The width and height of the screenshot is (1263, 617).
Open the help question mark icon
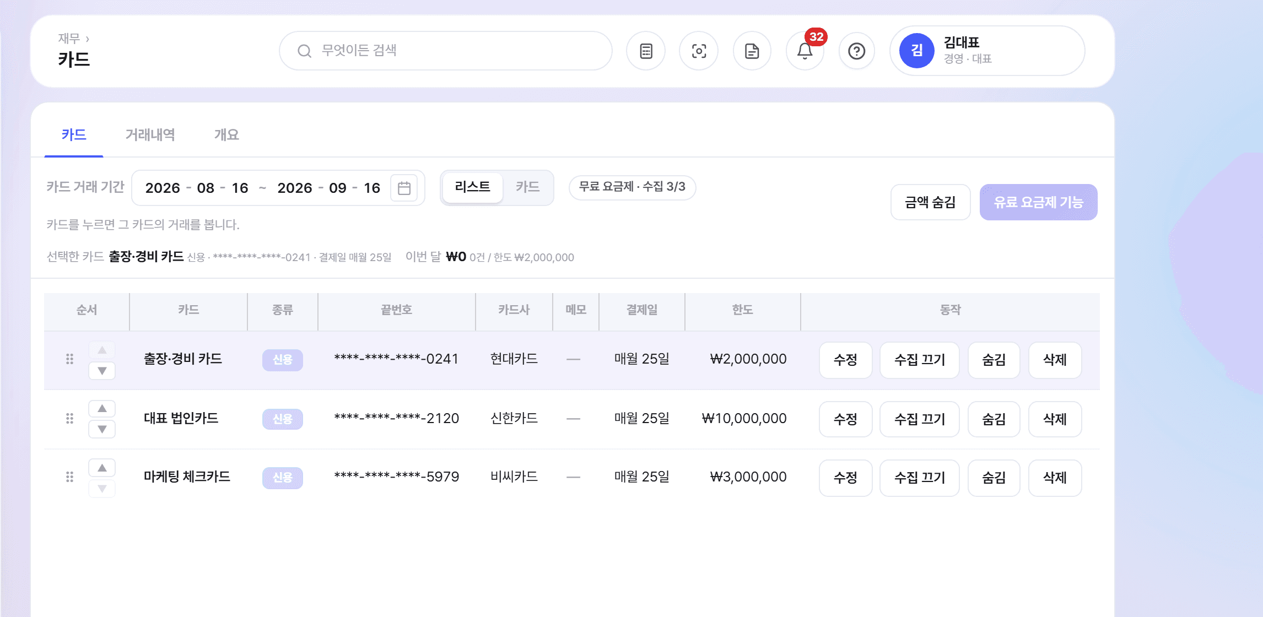click(857, 51)
